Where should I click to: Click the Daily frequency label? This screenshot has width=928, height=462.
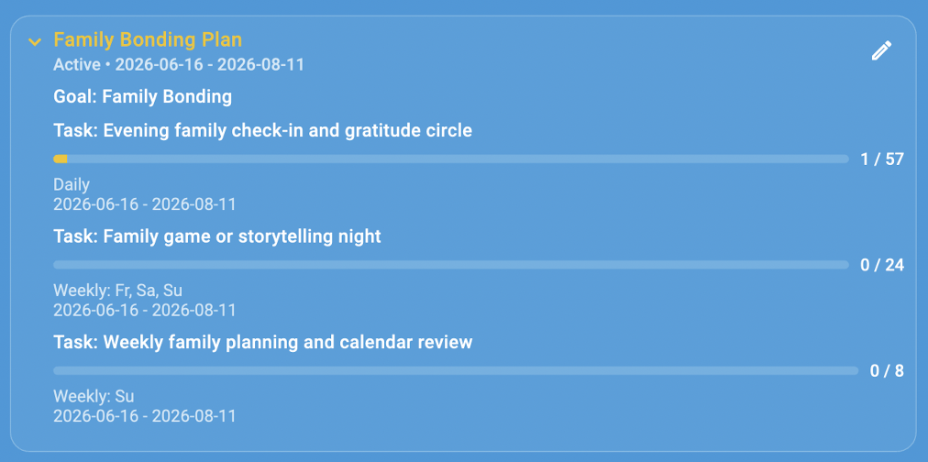[x=72, y=184]
